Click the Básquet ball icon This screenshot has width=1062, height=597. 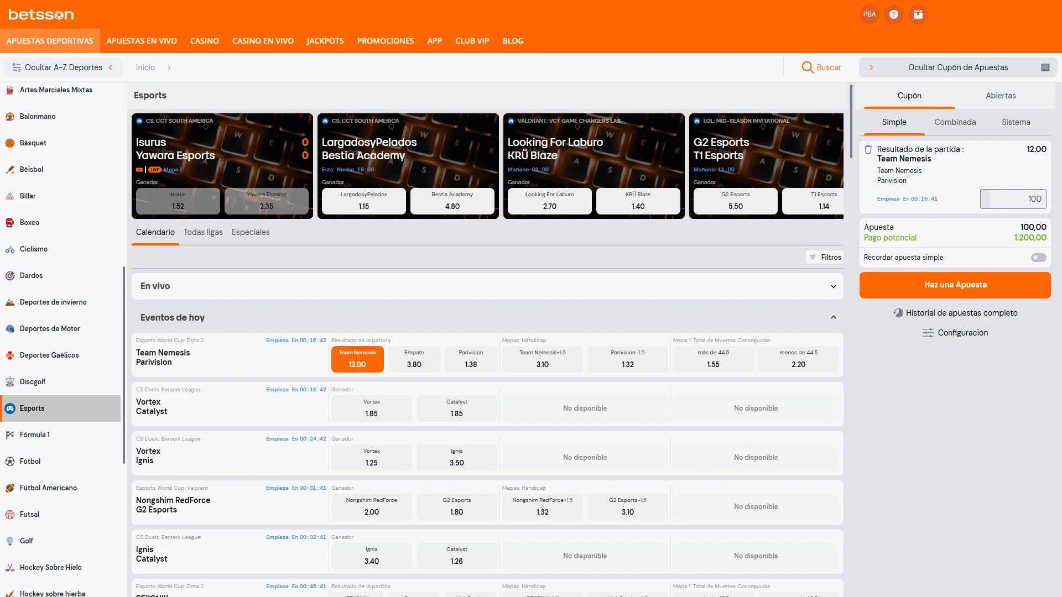click(x=10, y=143)
